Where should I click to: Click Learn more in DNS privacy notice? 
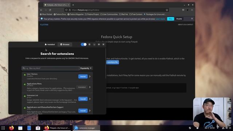pos(160,19)
